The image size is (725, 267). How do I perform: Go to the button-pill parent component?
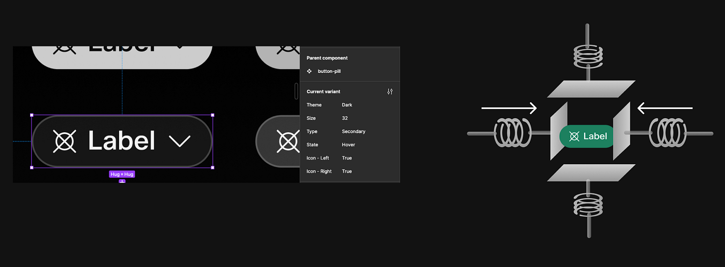pos(329,71)
